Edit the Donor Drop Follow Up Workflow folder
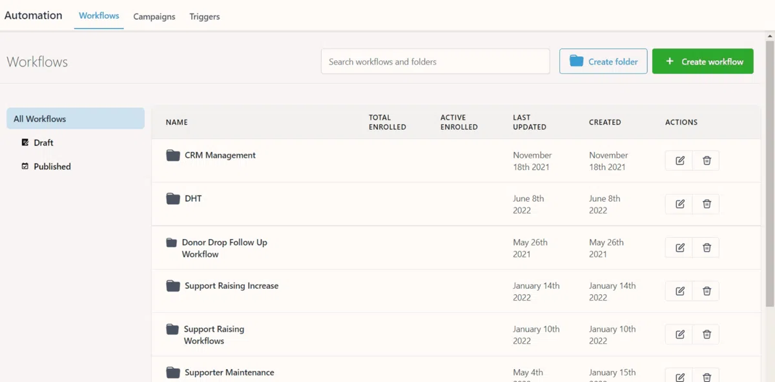This screenshot has height=382, width=775. click(x=679, y=248)
